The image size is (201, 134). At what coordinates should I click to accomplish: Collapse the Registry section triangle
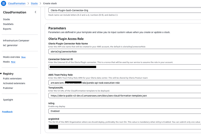coord(1,74)
